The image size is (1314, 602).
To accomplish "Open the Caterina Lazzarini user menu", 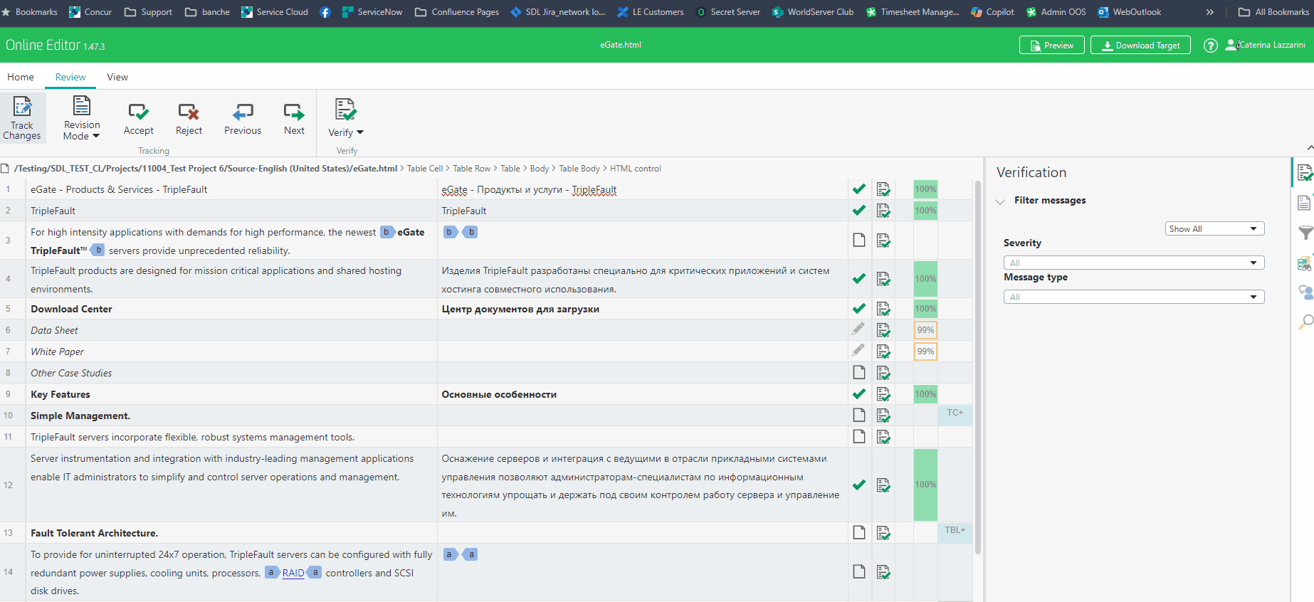I will pos(1266,45).
